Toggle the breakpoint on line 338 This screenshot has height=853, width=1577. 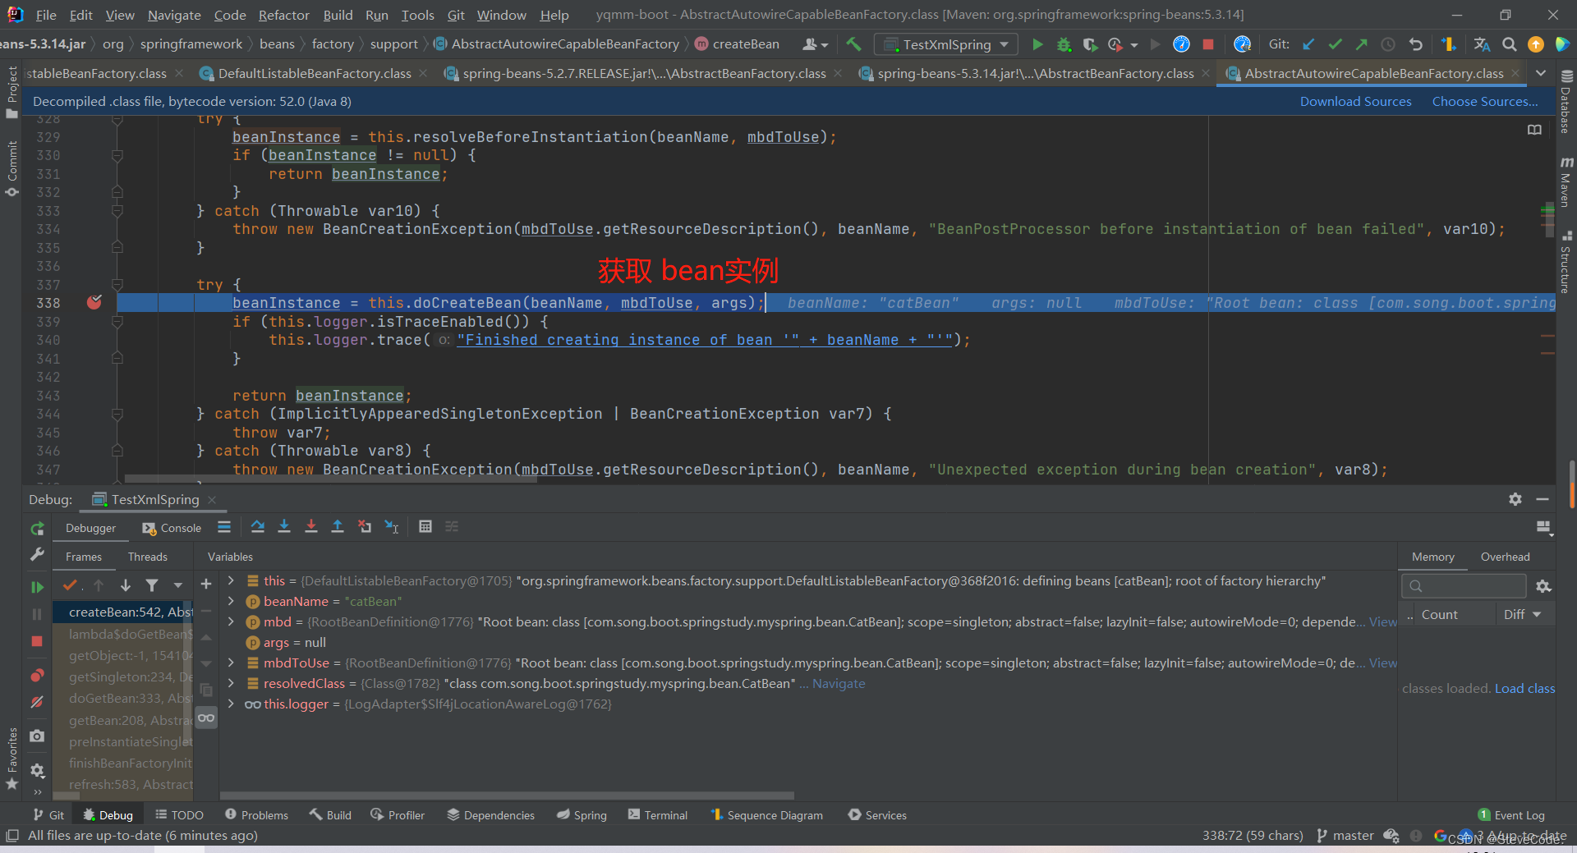(94, 303)
